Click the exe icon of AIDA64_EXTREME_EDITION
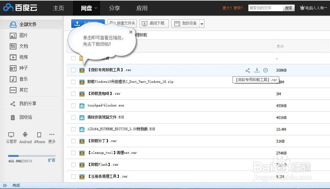 [82, 129]
